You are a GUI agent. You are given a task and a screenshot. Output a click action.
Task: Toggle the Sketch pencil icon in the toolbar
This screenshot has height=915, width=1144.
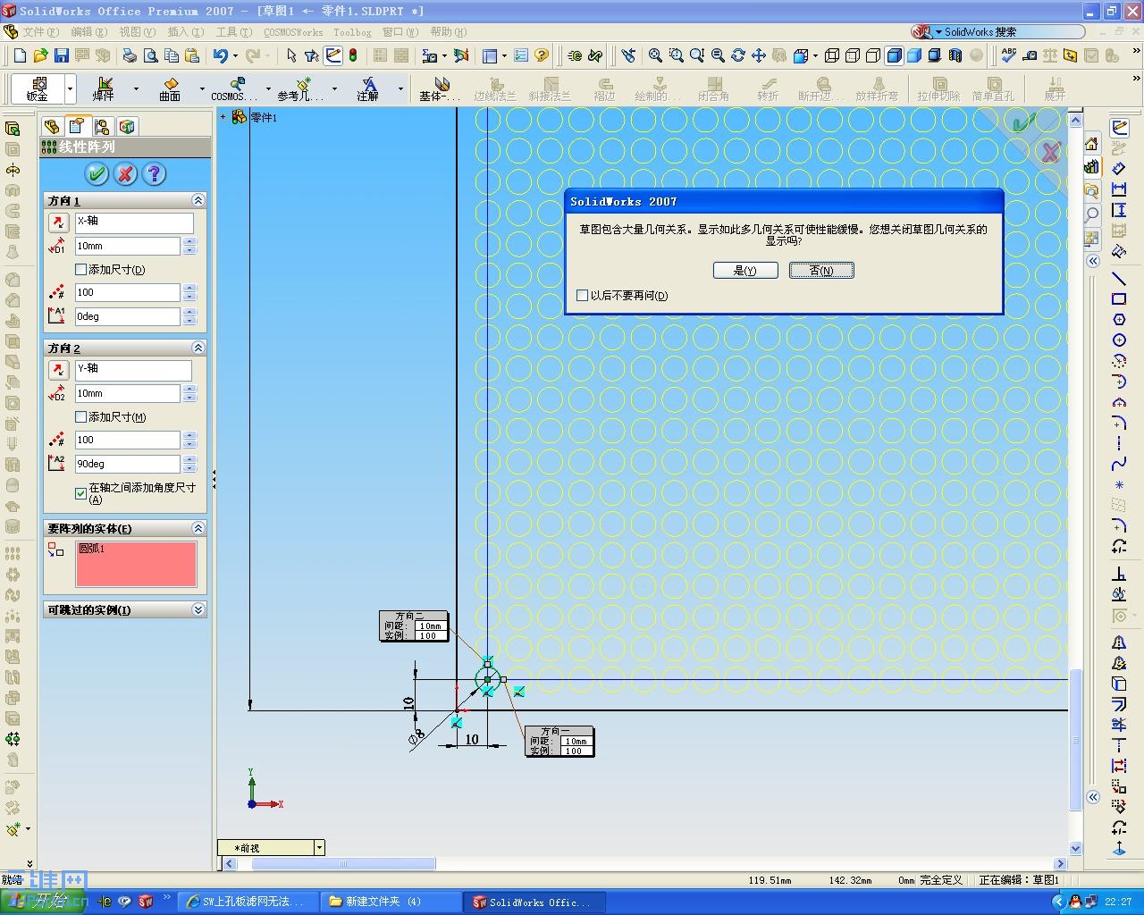click(332, 55)
